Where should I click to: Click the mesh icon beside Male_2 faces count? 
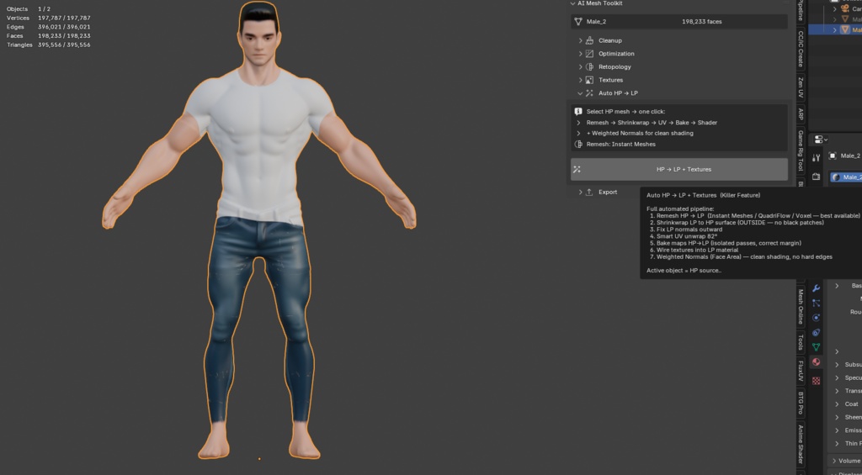[x=577, y=22]
